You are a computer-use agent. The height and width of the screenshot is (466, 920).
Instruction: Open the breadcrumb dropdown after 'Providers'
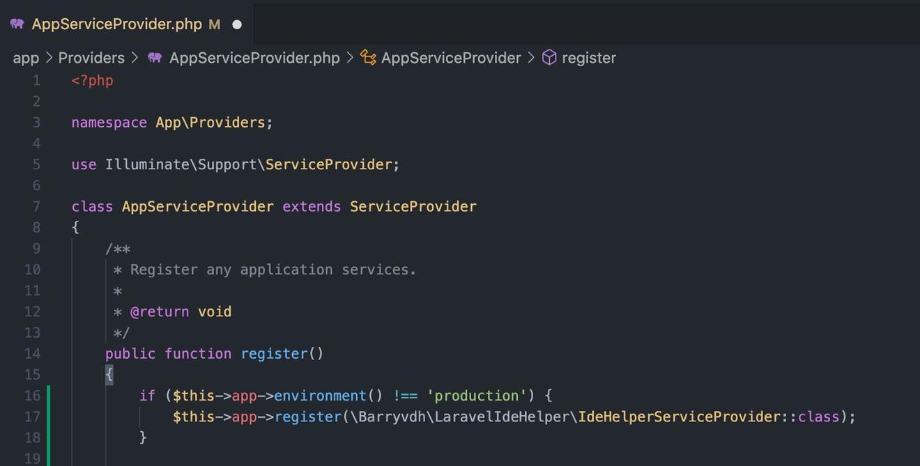pos(133,58)
